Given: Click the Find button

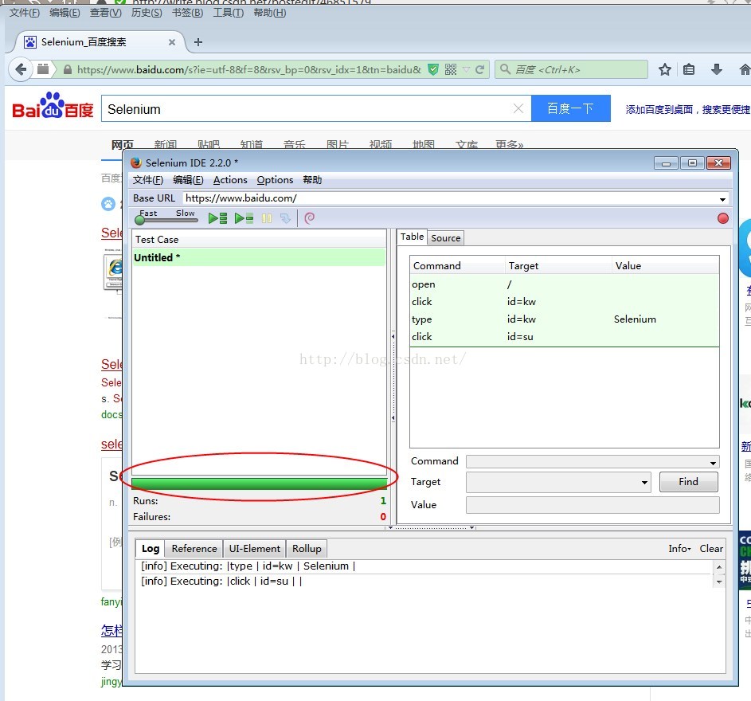Looking at the screenshot, I should 688,482.
